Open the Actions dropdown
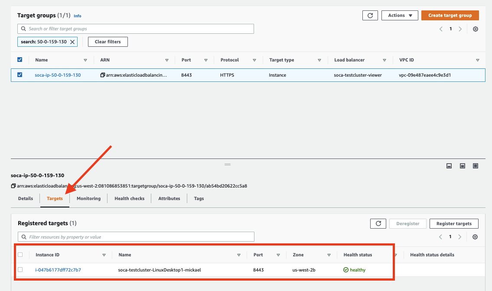 [x=400, y=16]
